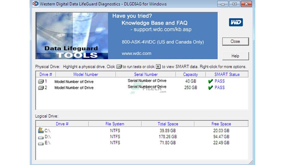Click the SMART data icon in instructions
Viewport: 286px width, 165px height.
click(158, 66)
